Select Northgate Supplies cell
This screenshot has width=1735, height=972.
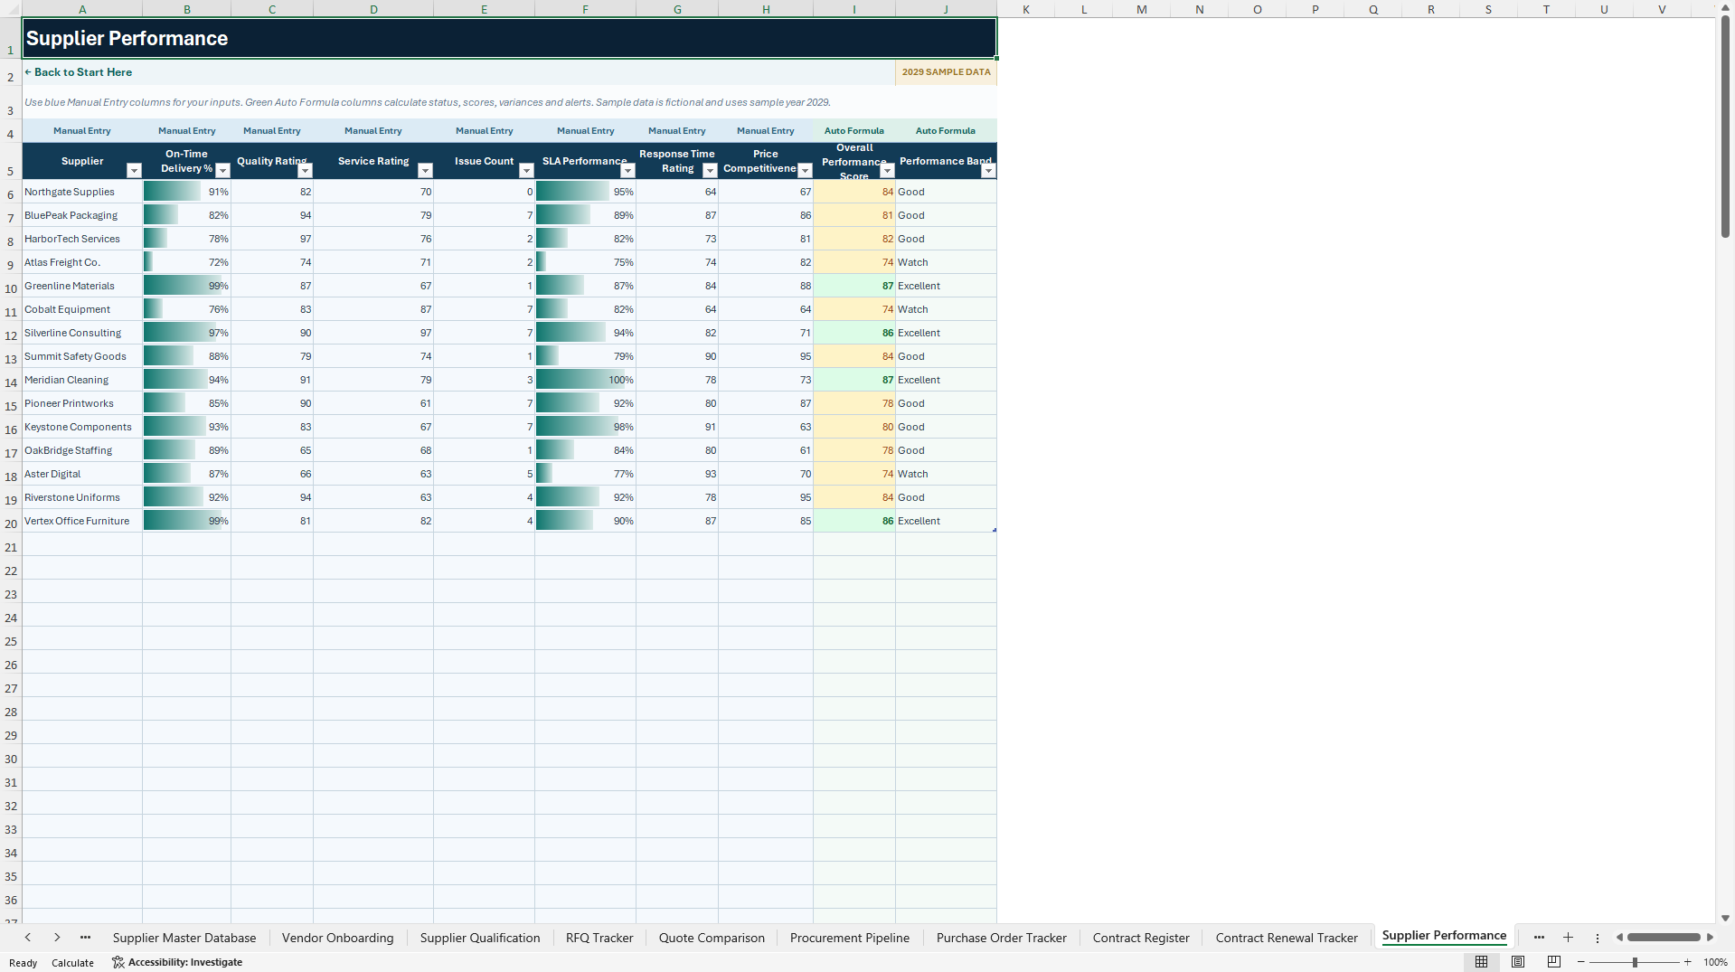pos(82,192)
